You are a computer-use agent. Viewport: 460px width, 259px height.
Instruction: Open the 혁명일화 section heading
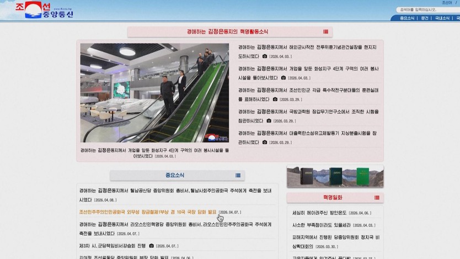pos(333,198)
